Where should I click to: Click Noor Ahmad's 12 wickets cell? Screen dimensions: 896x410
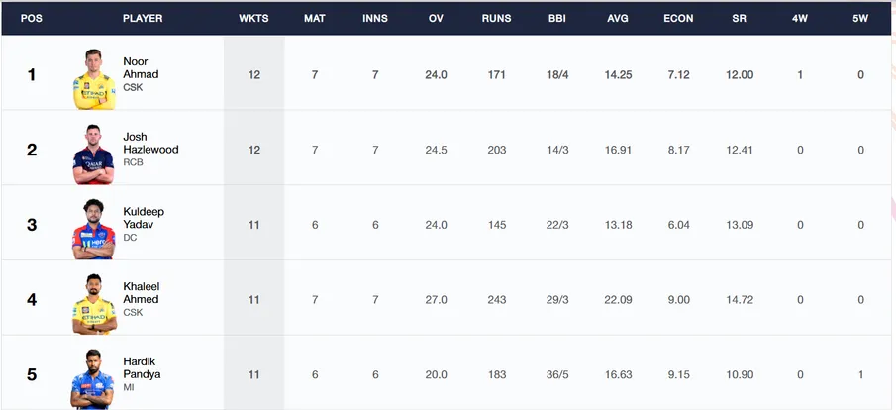click(253, 75)
